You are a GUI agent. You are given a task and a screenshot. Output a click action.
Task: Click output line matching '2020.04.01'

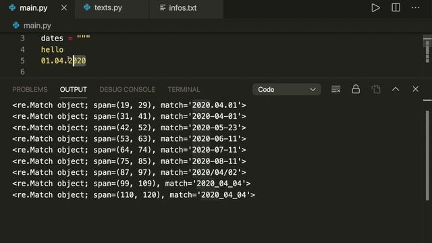129,105
